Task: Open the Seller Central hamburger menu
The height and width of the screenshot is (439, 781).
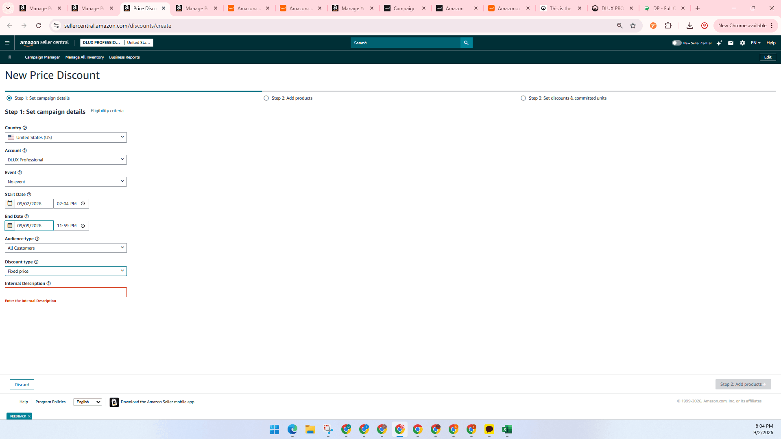Action: click(x=7, y=43)
